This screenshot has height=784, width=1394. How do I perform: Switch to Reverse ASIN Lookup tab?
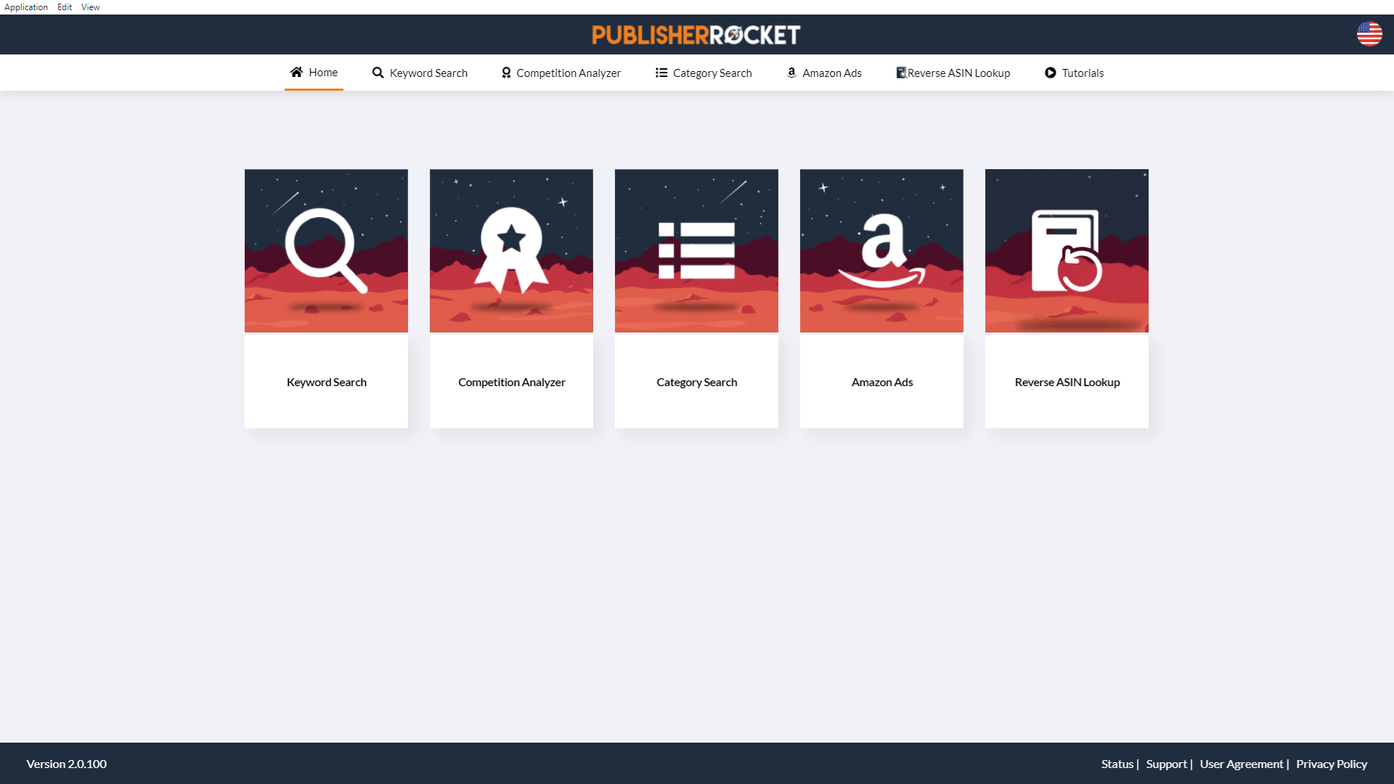coord(953,73)
